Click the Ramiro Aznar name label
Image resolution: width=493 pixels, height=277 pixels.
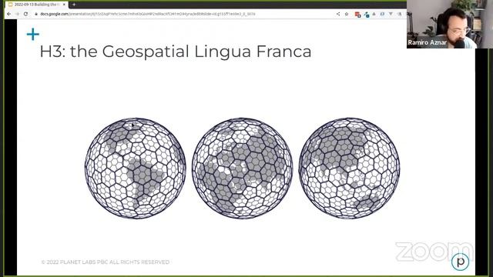point(427,42)
